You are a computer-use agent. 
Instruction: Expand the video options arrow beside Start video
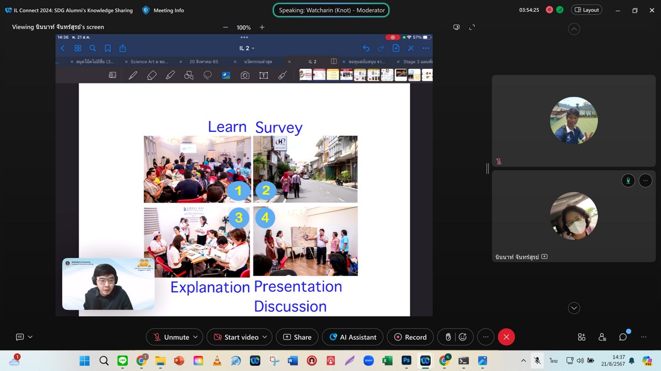[x=265, y=337]
